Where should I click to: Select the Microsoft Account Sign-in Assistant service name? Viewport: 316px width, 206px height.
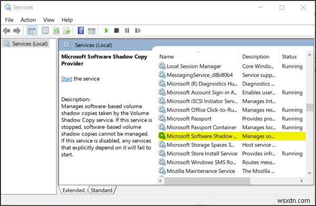202,92
